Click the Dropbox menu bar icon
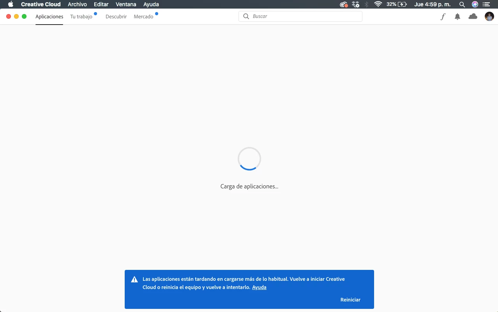The width and height of the screenshot is (498, 312). [x=355, y=4]
